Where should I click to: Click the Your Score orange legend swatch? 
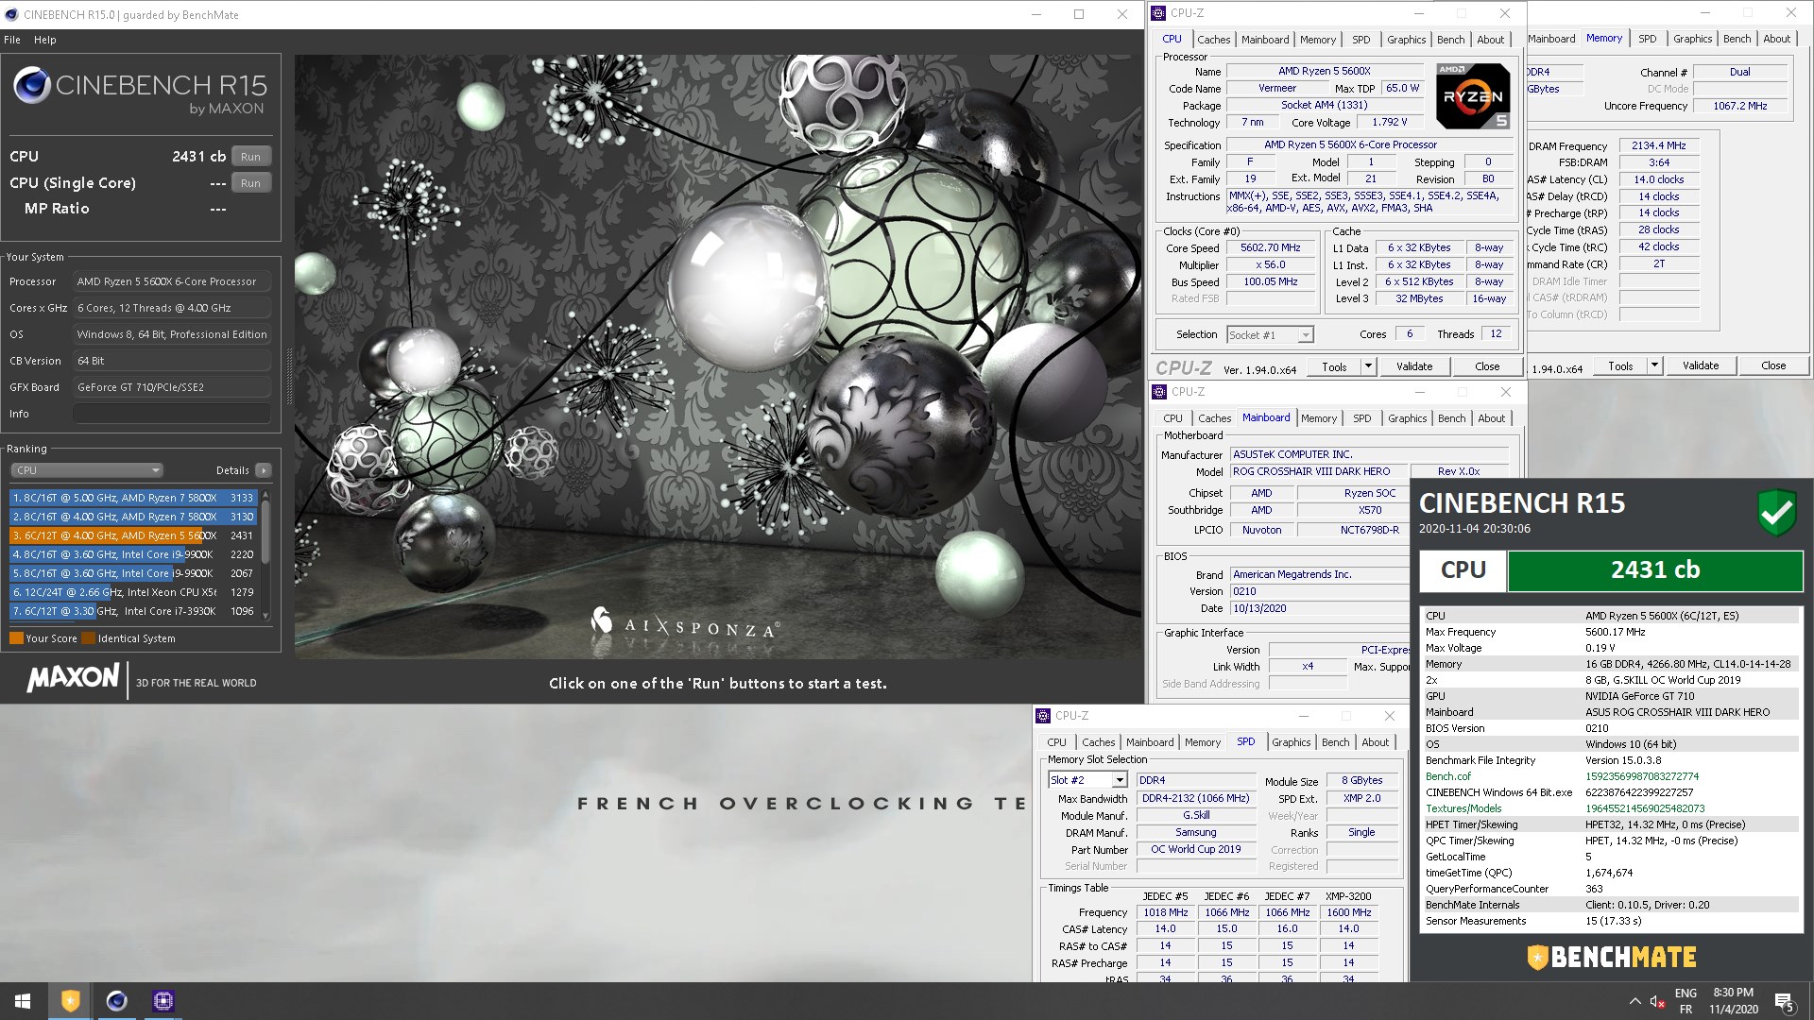[16, 638]
